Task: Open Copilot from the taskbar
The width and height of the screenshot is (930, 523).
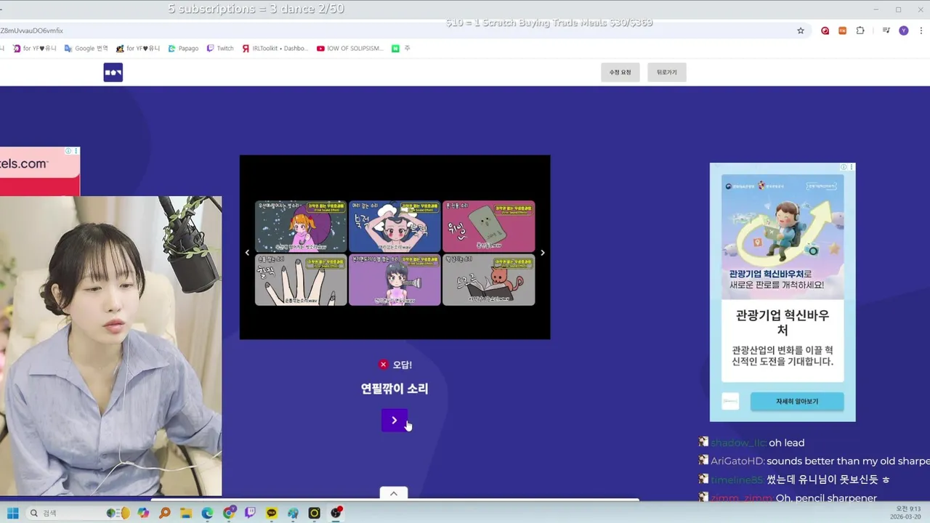Action: (x=143, y=514)
